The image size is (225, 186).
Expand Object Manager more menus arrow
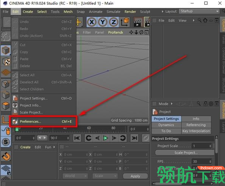(194, 20)
